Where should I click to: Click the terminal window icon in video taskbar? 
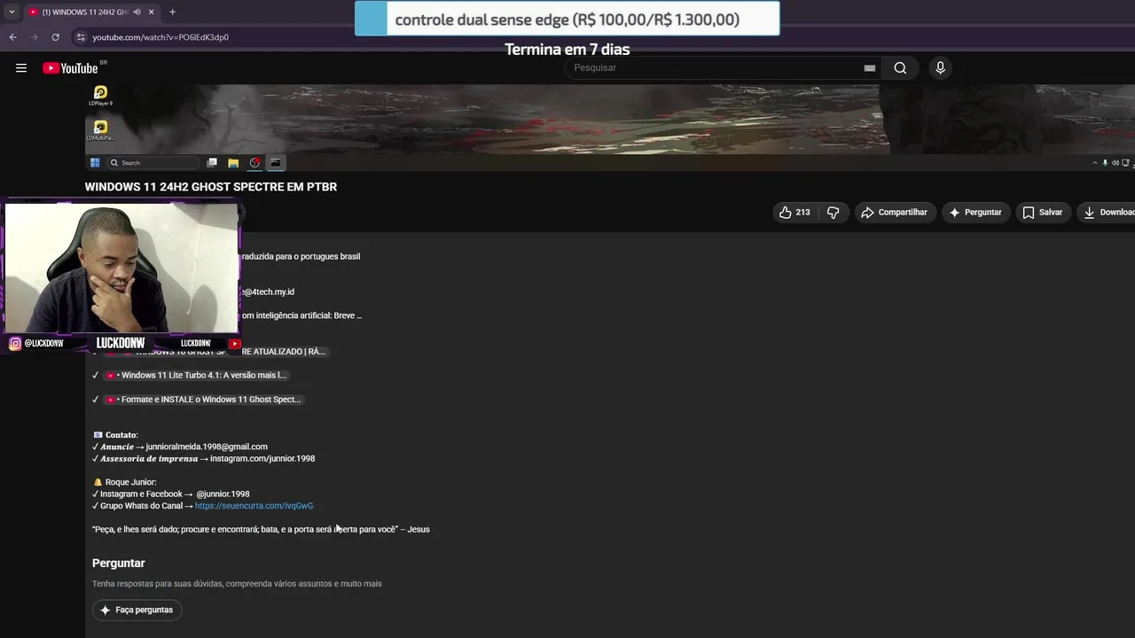(x=276, y=163)
